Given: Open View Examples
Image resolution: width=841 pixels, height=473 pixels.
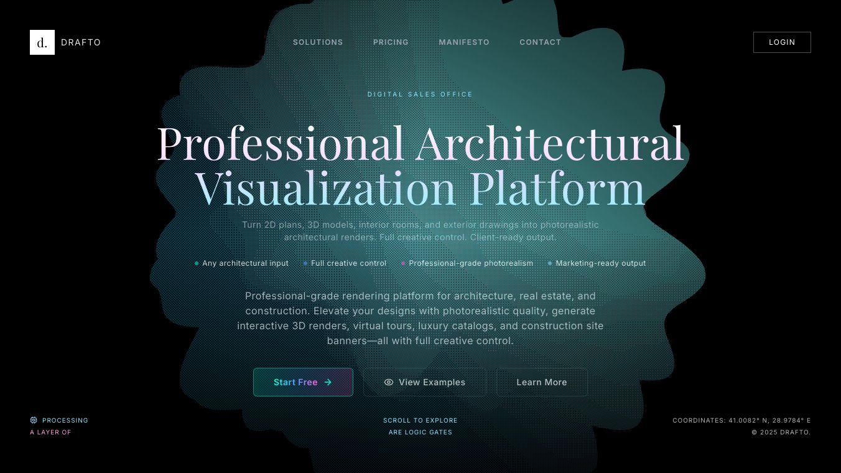Looking at the screenshot, I should (425, 382).
